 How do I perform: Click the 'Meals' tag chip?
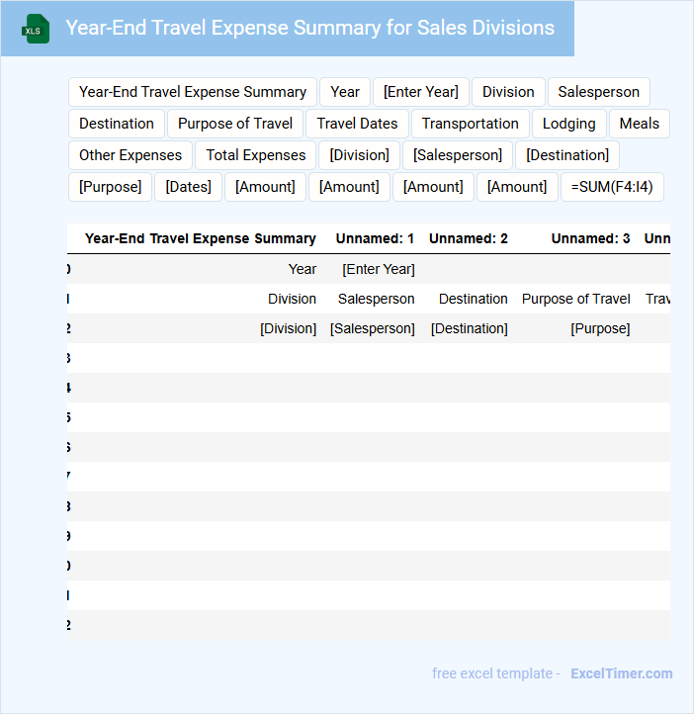[640, 124]
